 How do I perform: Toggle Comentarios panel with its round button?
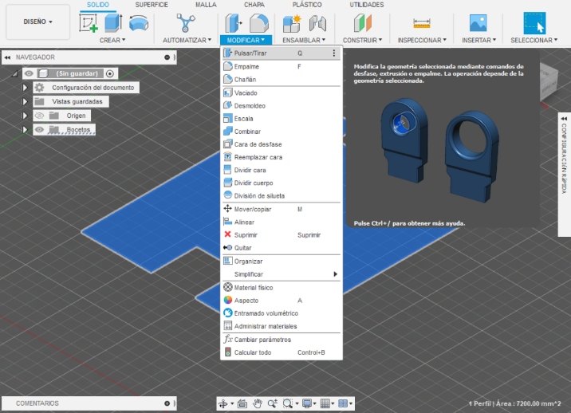167,403
